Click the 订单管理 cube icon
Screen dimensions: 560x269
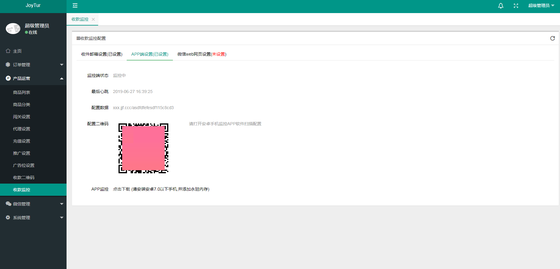tap(8, 64)
